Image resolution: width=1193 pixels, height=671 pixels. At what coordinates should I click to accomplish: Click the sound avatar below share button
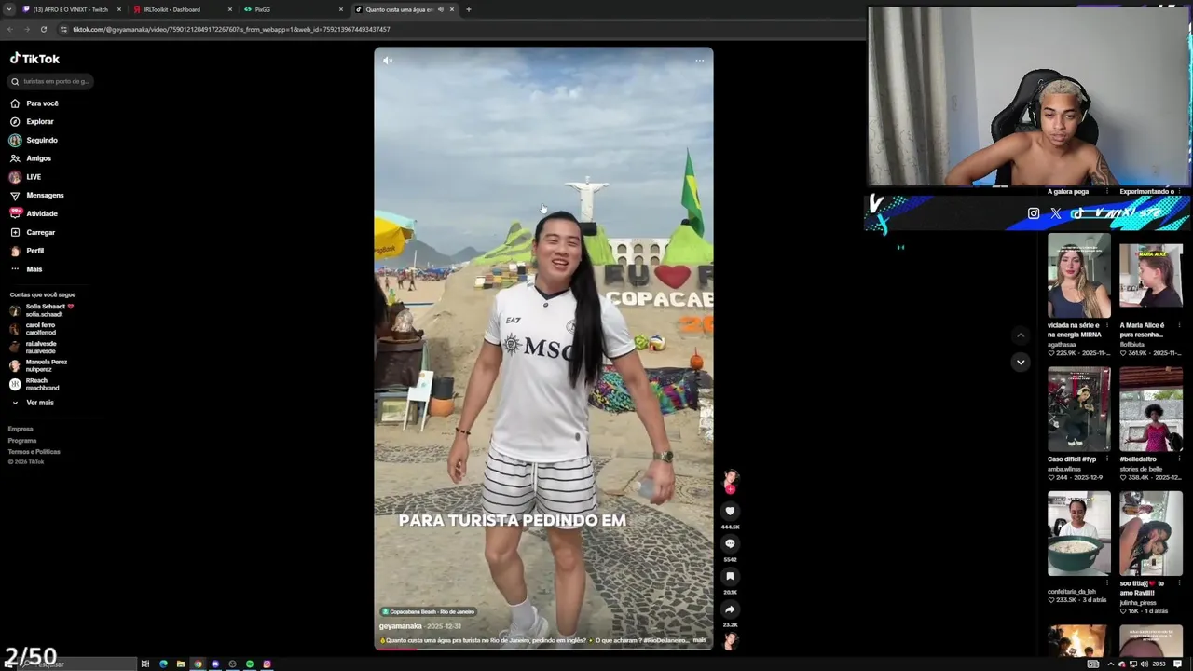(x=730, y=640)
